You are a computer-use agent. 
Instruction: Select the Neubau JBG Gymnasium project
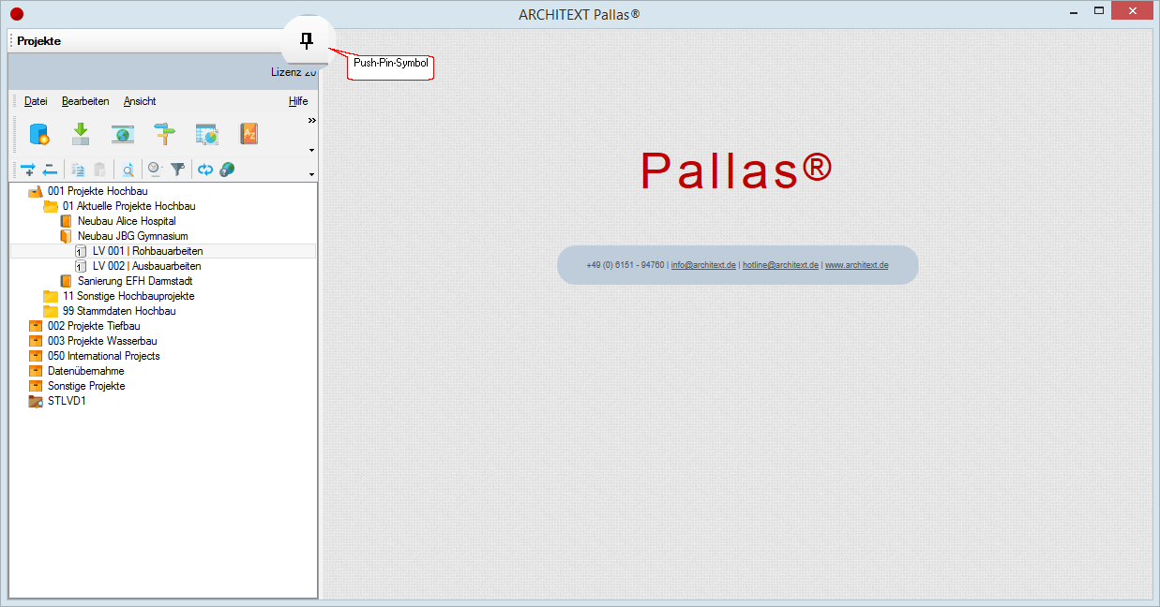[x=133, y=236]
